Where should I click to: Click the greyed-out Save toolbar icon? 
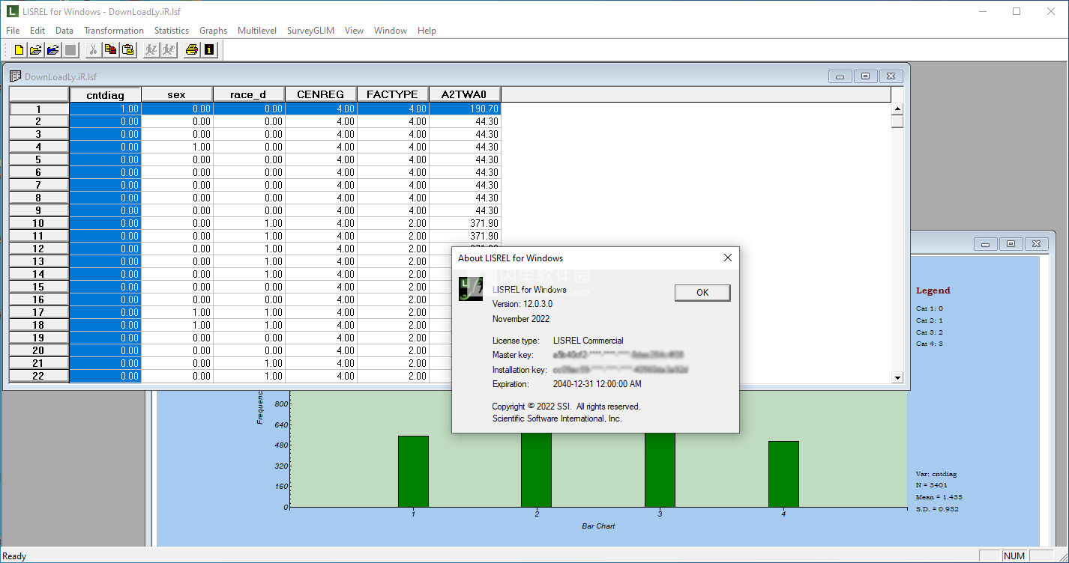[70, 49]
